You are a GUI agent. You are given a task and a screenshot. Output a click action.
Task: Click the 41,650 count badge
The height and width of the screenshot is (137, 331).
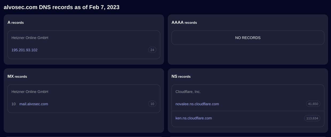[313, 104]
